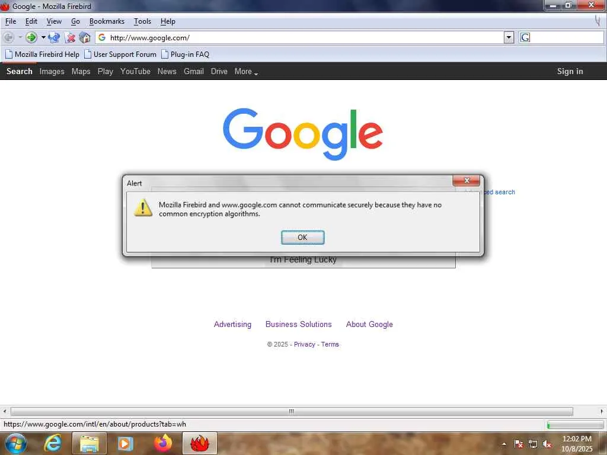
Task: Open User Support Forum bookmark
Action: pyautogui.click(x=120, y=55)
